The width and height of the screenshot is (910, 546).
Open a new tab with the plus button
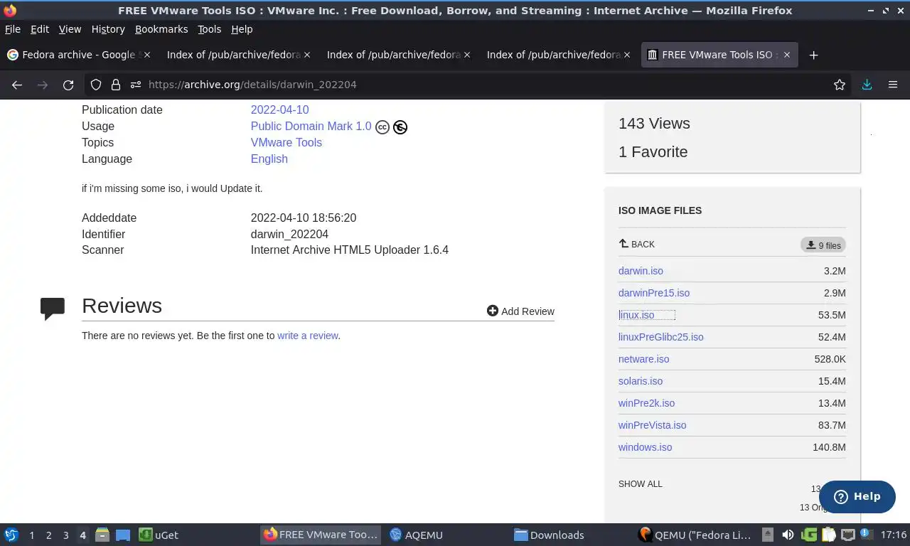(814, 55)
